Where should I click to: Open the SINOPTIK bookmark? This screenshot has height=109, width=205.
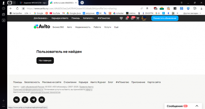148,13
